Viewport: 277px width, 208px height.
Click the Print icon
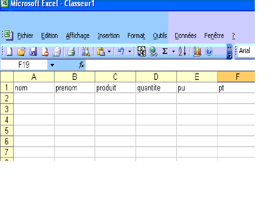[71, 52]
